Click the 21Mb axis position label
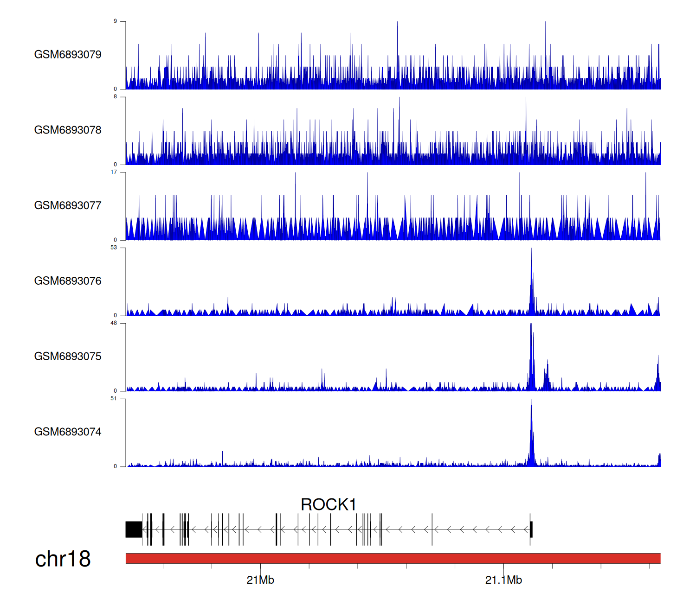The width and height of the screenshot is (696, 612). 260,580
